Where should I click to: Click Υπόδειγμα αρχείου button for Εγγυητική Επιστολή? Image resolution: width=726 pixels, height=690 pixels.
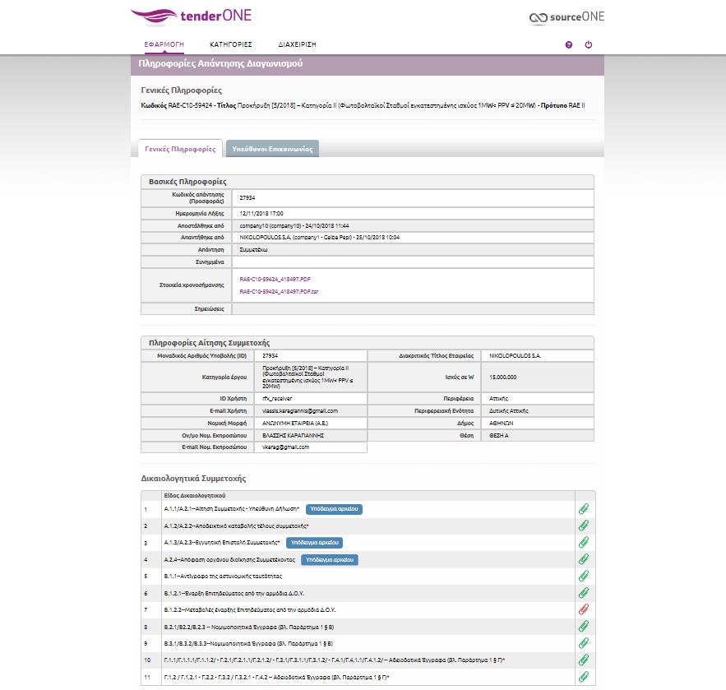(314, 542)
